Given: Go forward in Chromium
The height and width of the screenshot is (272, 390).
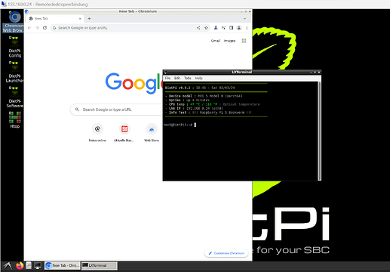Looking at the screenshot, I should click(37, 28).
